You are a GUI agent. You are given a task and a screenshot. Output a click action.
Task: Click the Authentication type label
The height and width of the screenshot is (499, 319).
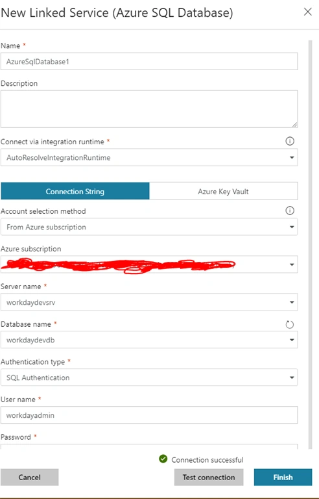pos(32,362)
